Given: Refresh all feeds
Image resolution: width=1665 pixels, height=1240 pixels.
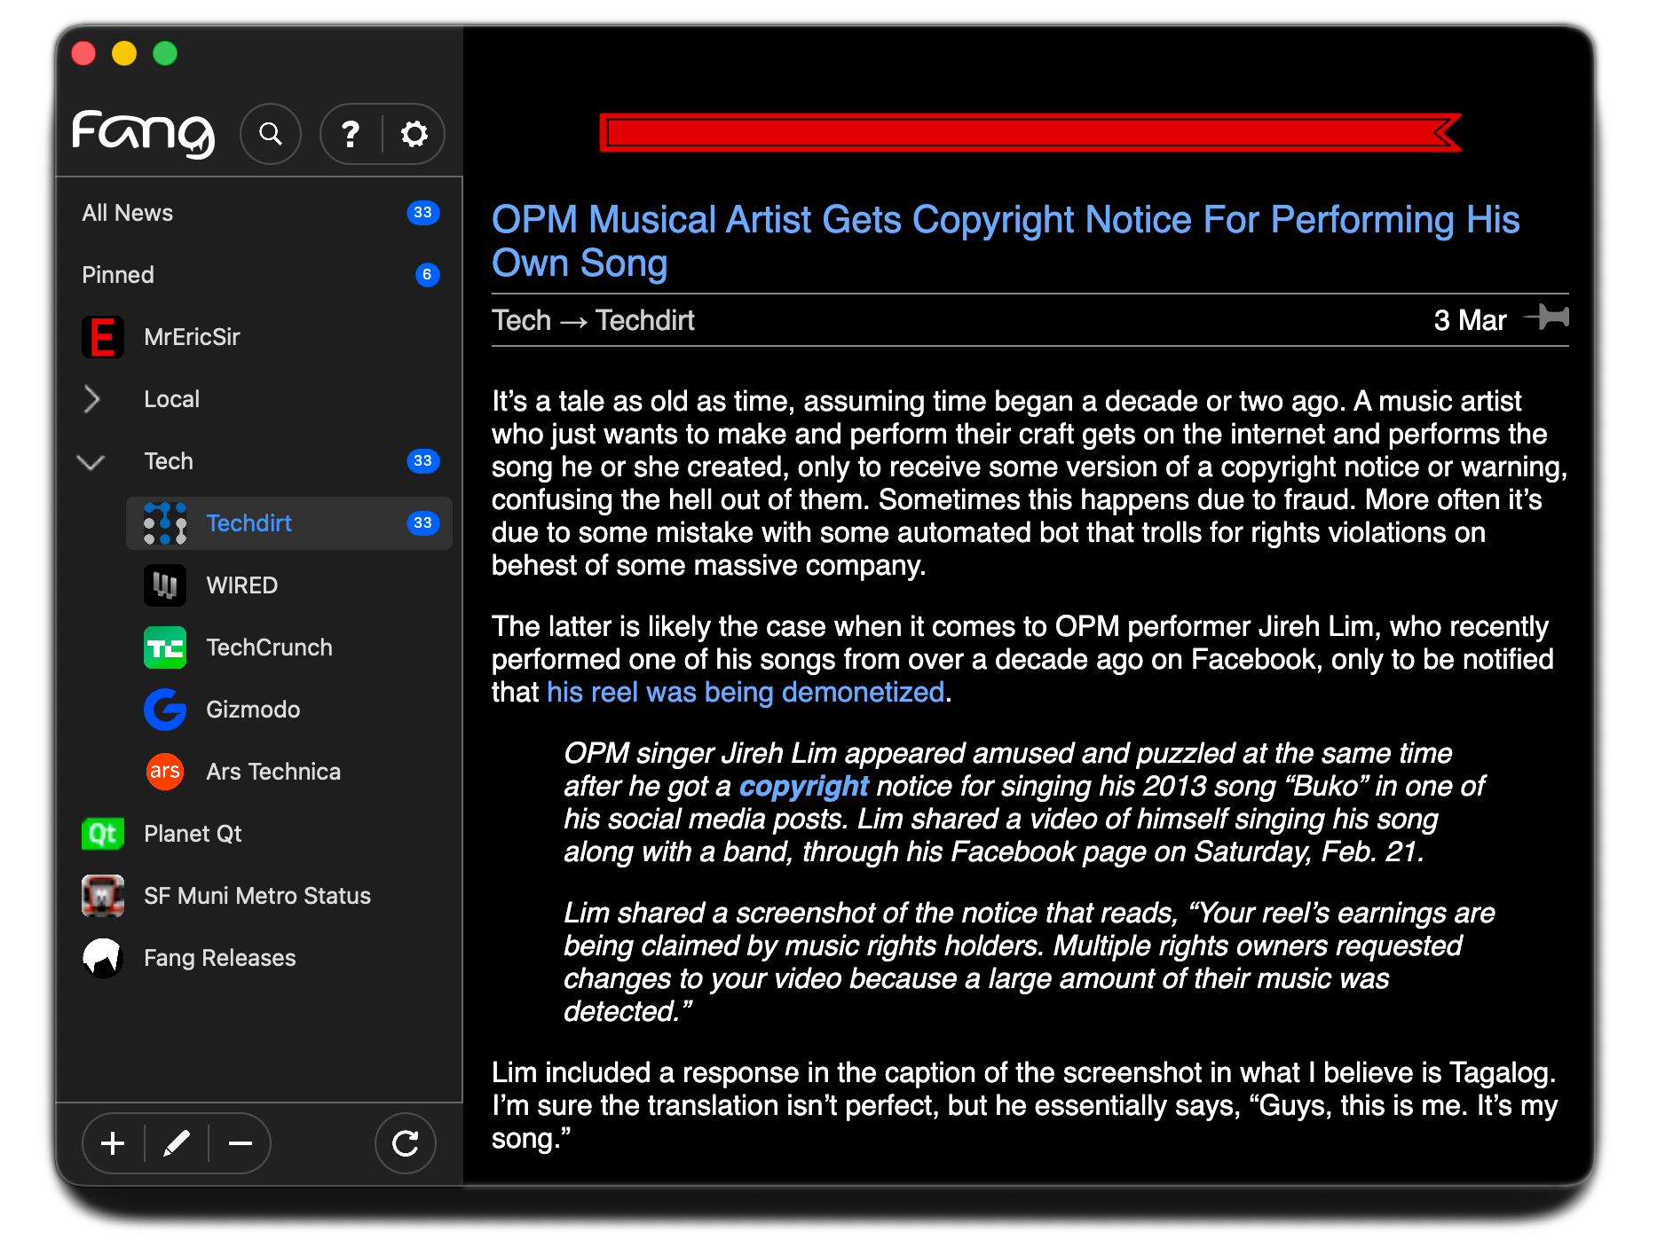Looking at the screenshot, I should point(406,1143).
